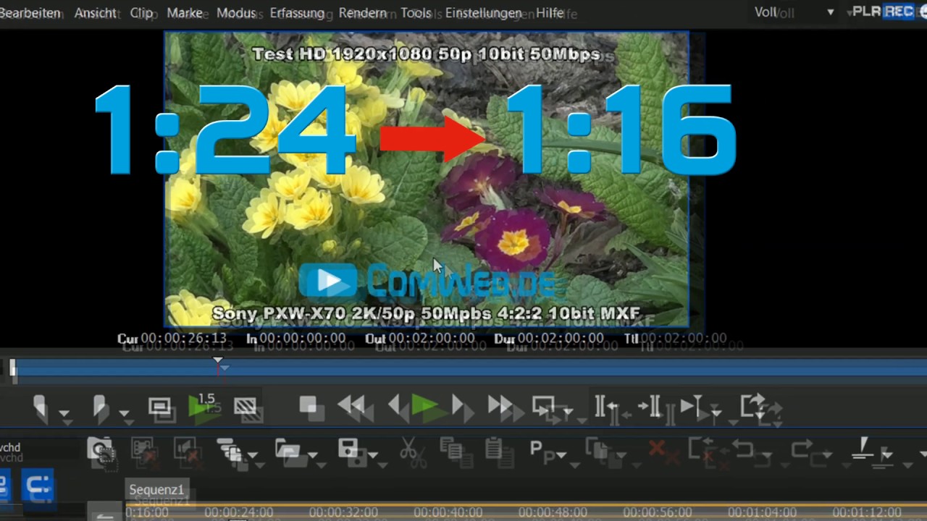Click the loop playback icon
The image size is (927, 521).
[x=543, y=406]
